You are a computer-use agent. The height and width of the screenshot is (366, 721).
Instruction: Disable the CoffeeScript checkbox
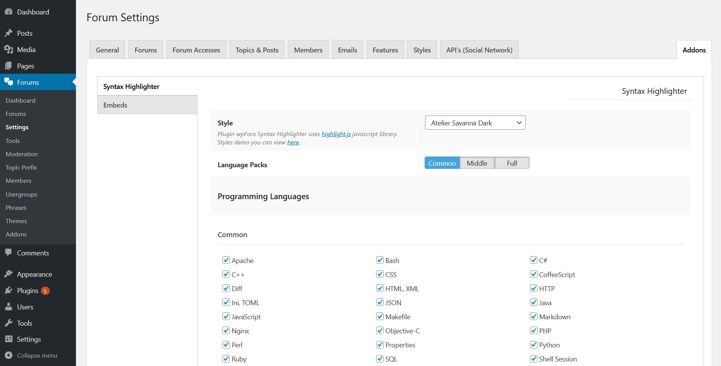click(x=533, y=274)
